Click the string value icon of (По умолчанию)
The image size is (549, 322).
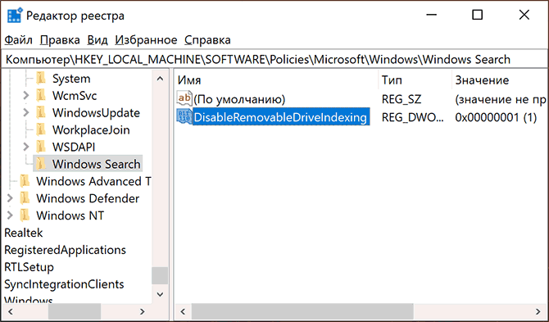tap(184, 98)
